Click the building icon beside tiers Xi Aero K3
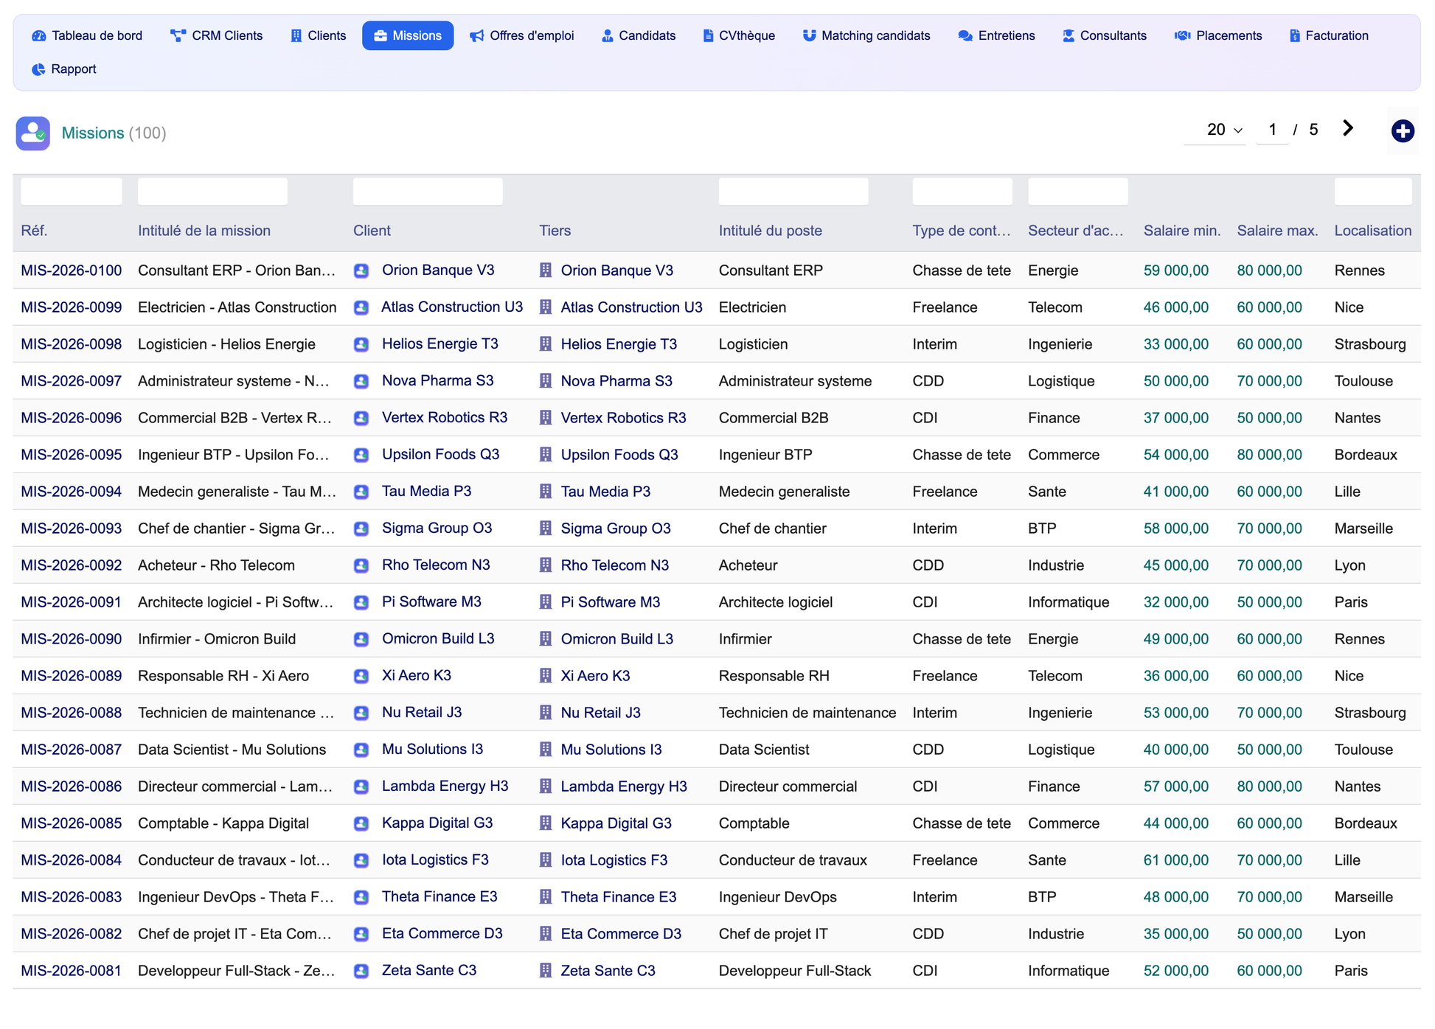The height and width of the screenshot is (1029, 1435). (x=546, y=676)
